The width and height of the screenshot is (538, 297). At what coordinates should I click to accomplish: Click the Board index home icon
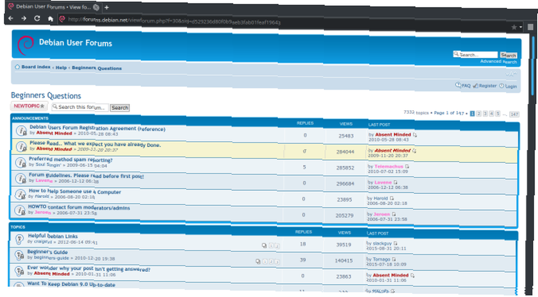(17, 67)
